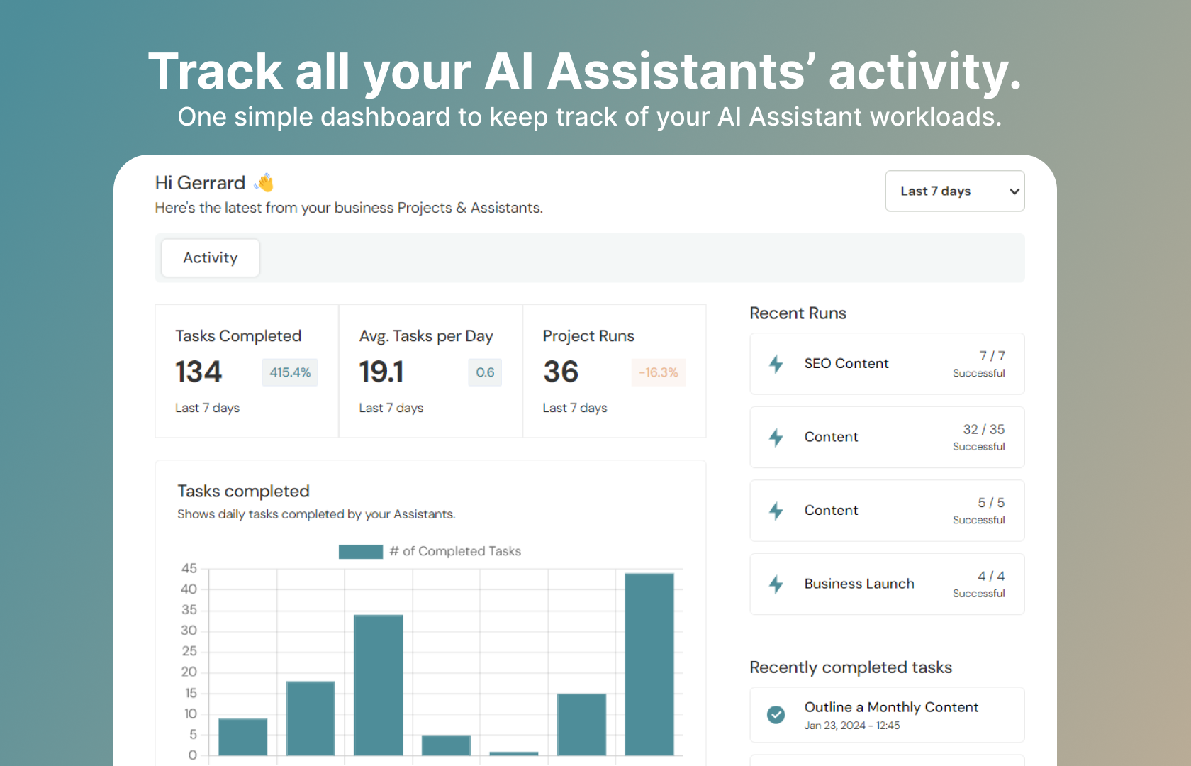1191x766 pixels.
Task: Click the Recently completed tasks heading
Action: (851, 667)
